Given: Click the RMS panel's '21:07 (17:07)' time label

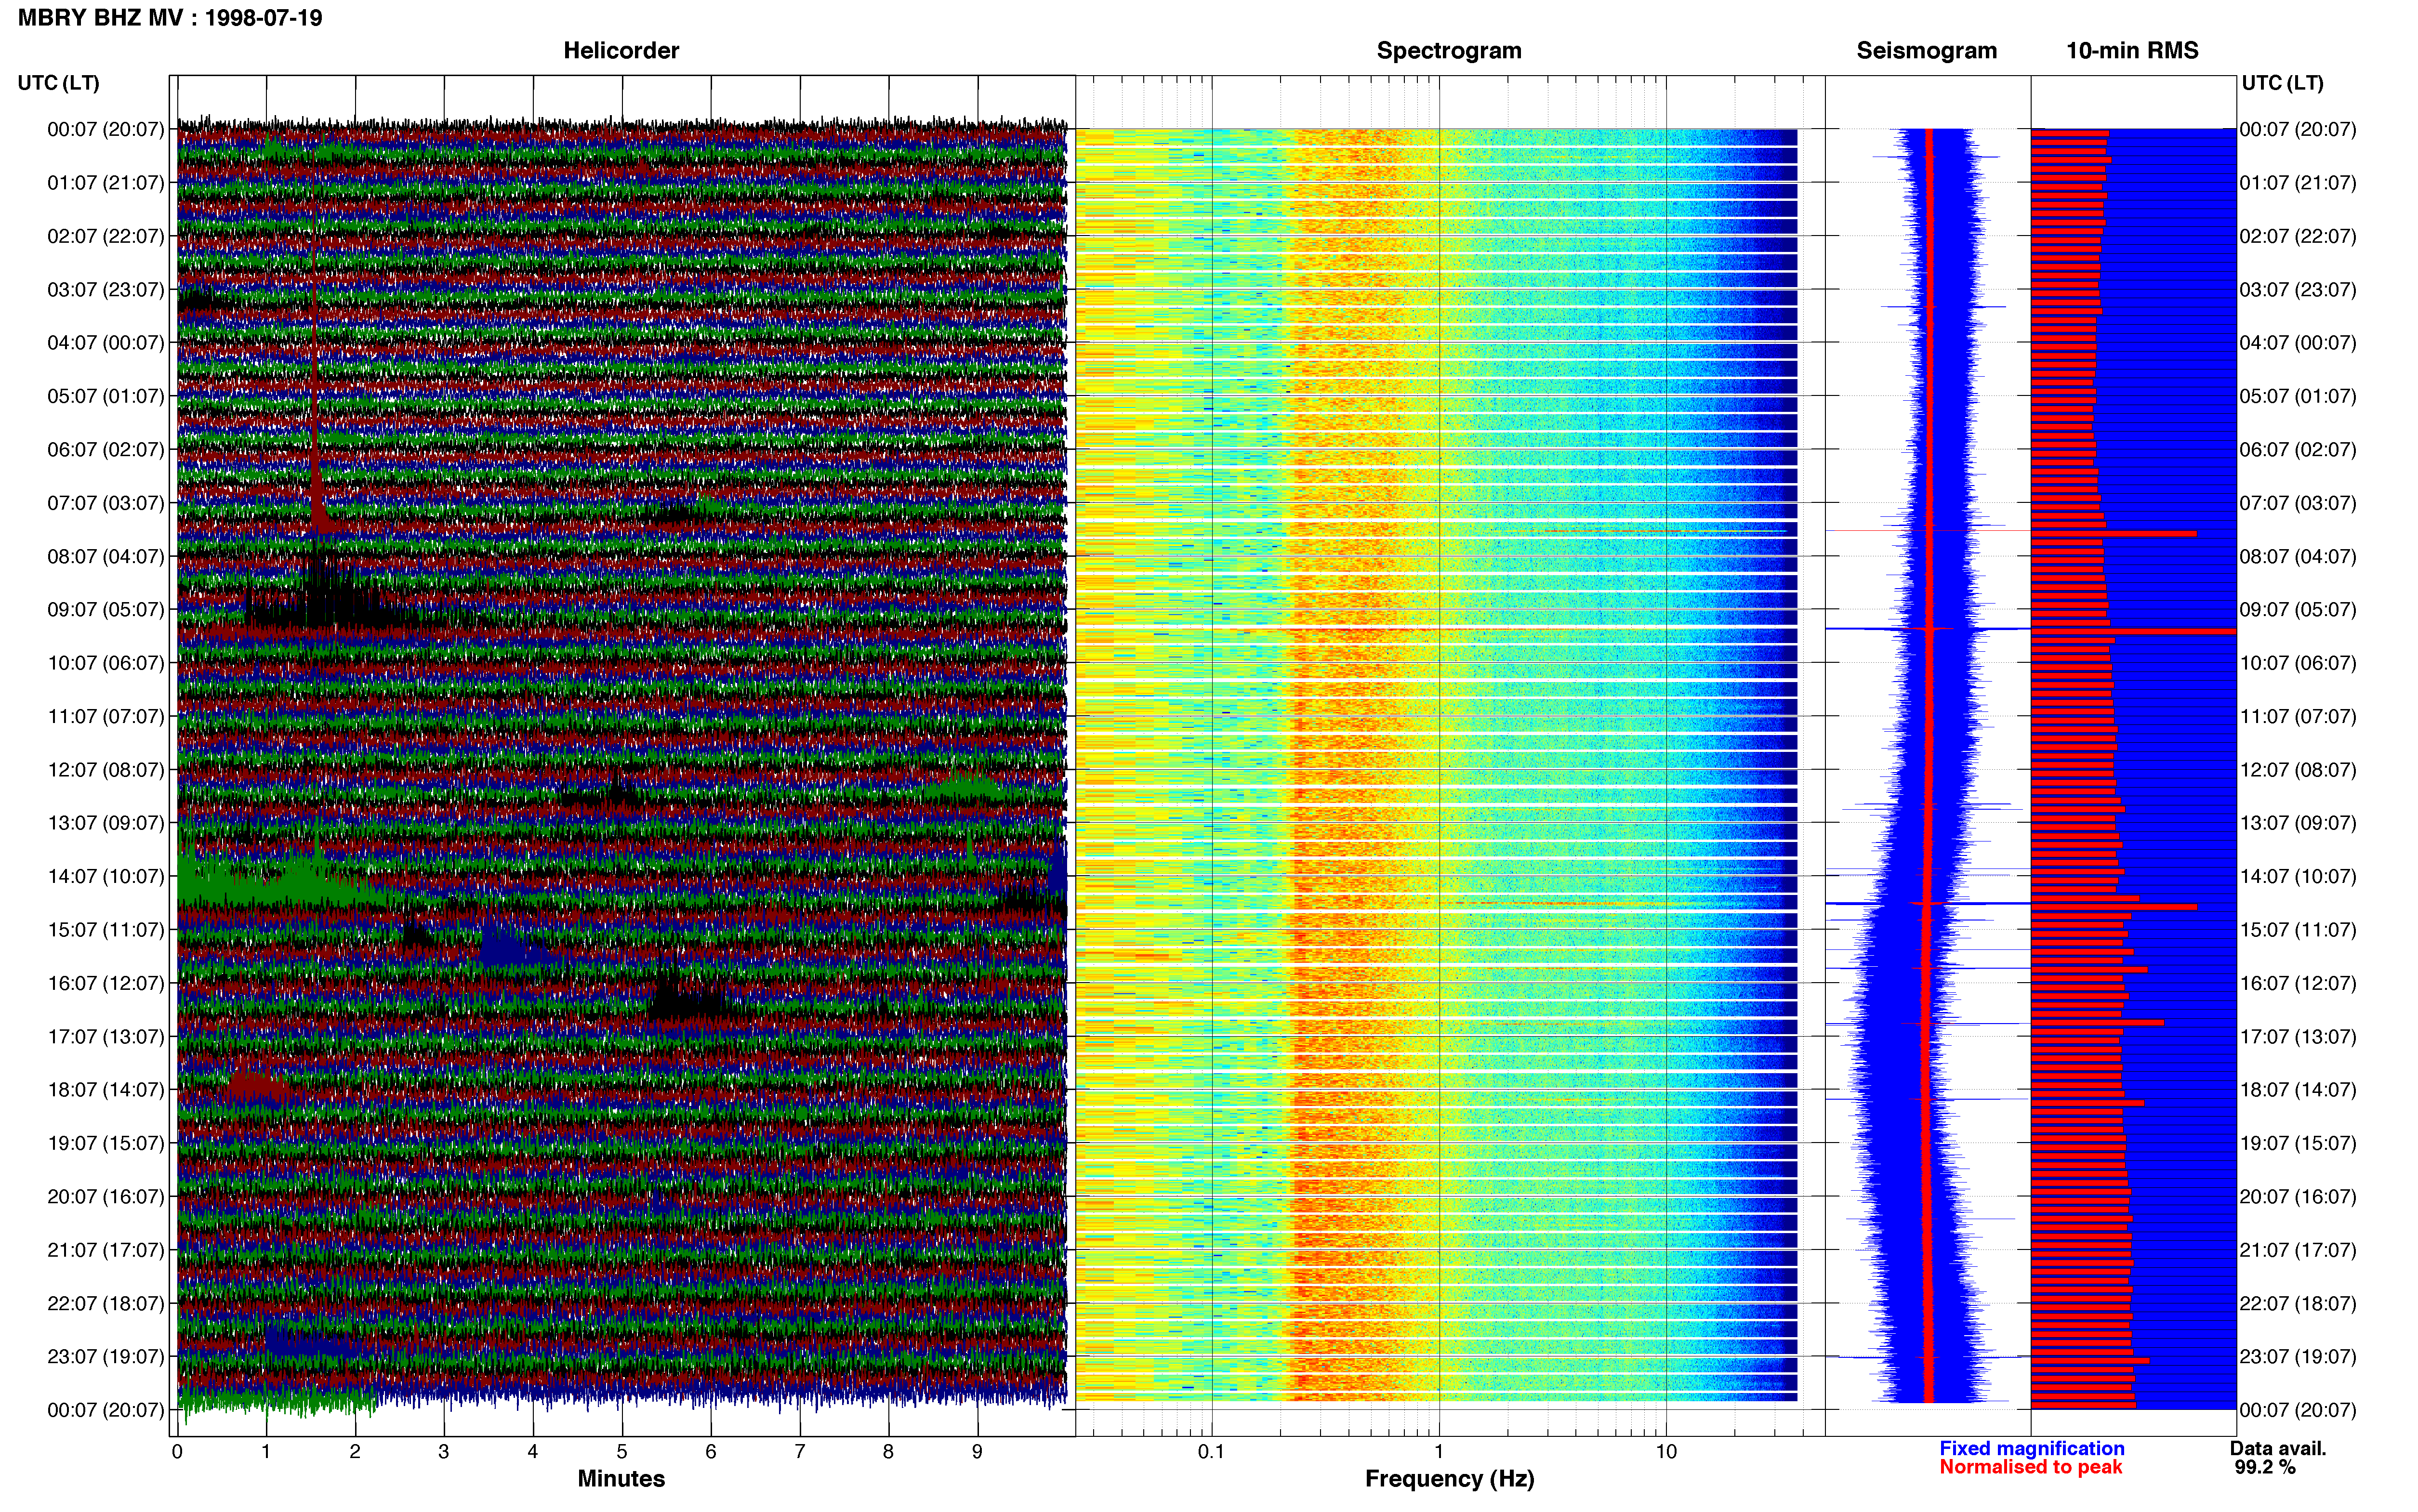Looking at the screenshot, I should 2298,1250.
